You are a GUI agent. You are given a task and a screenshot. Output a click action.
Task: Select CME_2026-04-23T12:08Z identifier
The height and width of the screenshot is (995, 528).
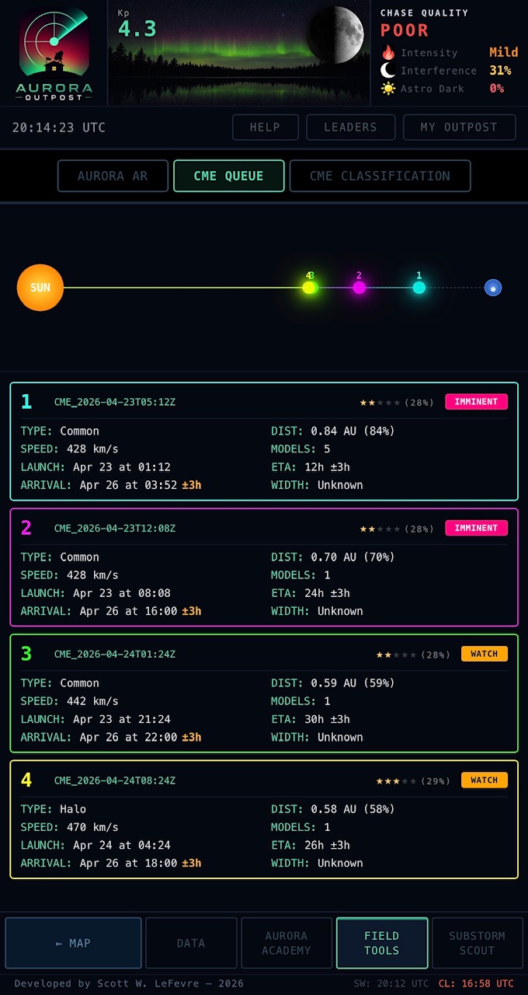115,528
